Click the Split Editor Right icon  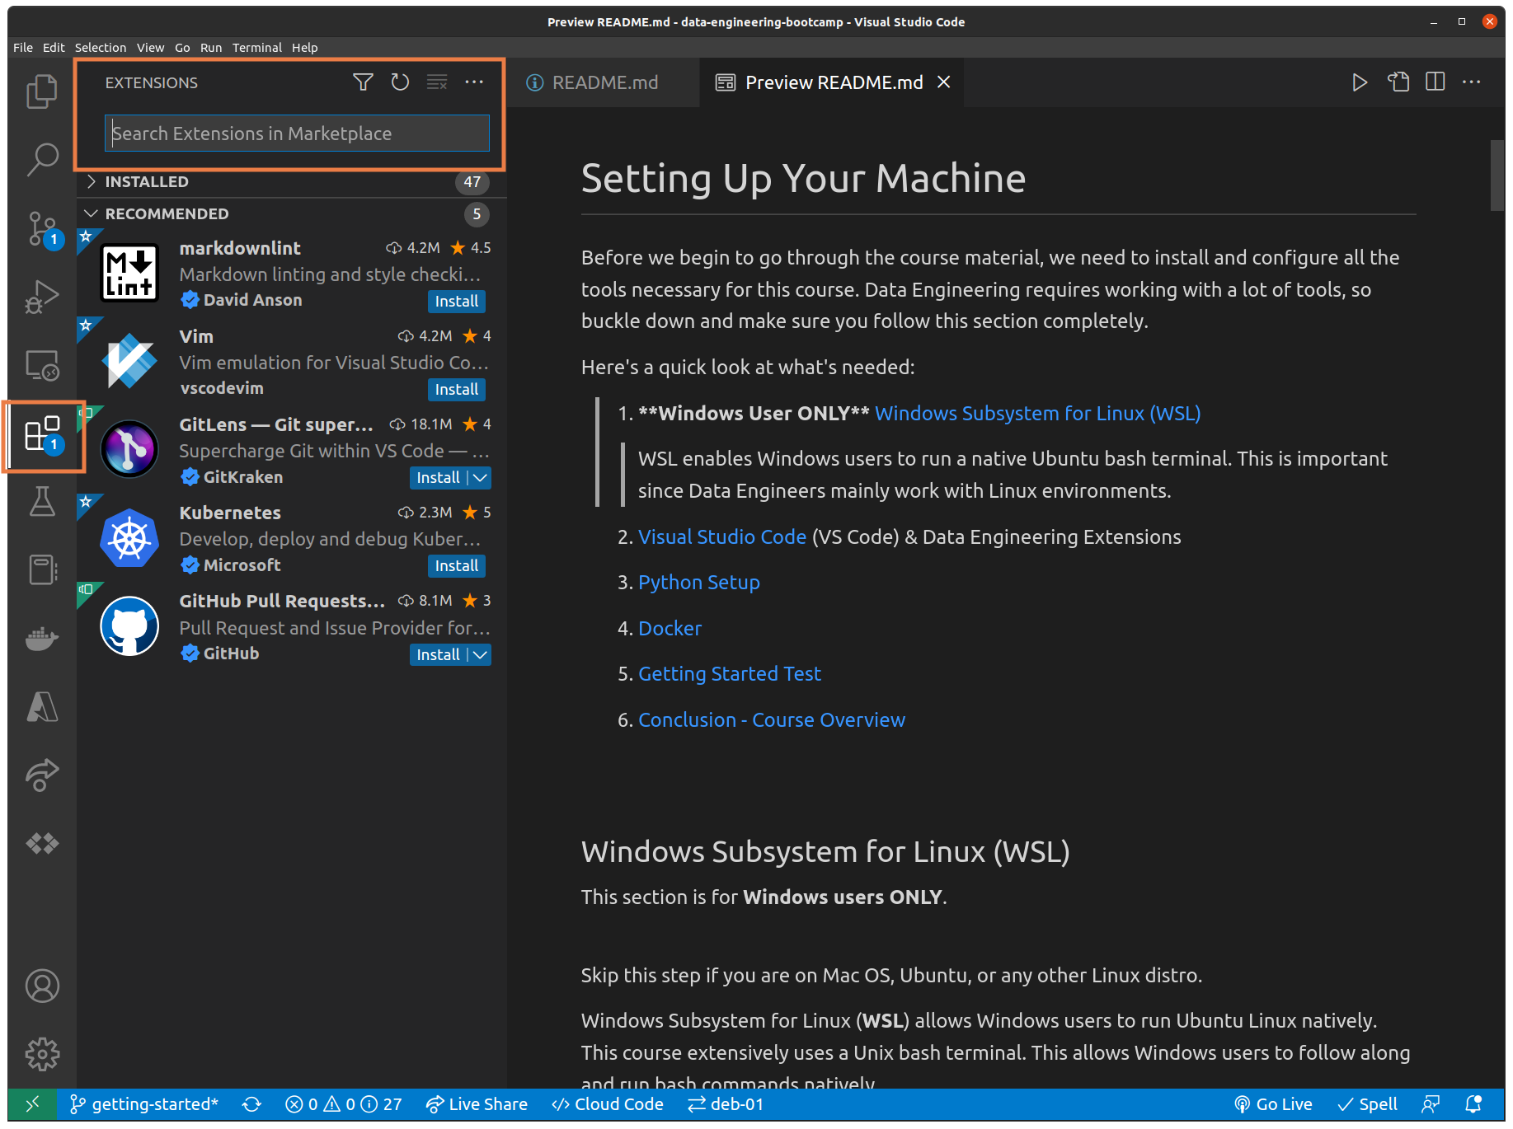pyautogui.click(x=1435, y=82)
